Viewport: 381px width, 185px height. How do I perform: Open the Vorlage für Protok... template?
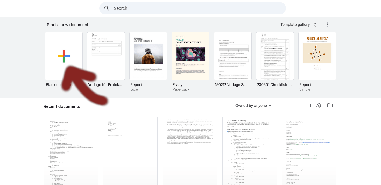click(106, 56)
